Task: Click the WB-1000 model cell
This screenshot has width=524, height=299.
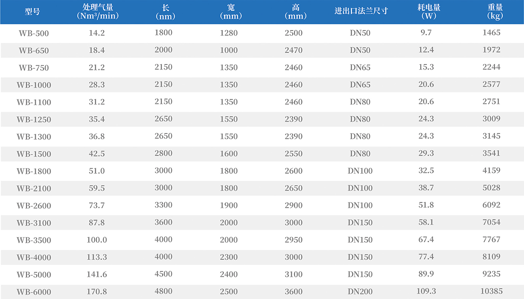Action: click(x=34, y=85)
